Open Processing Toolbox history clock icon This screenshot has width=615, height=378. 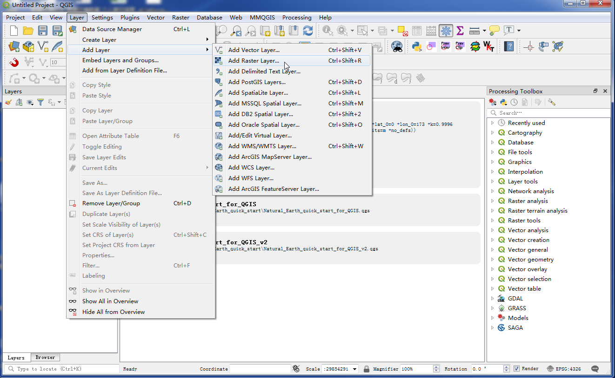(514, 102)
